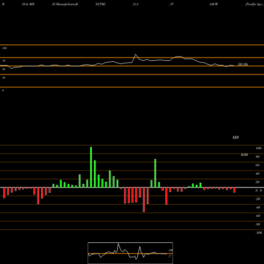Click the MR axis label 60
Image resolution: width=264 pixels, height=264 pixels.
click(258, 165)
